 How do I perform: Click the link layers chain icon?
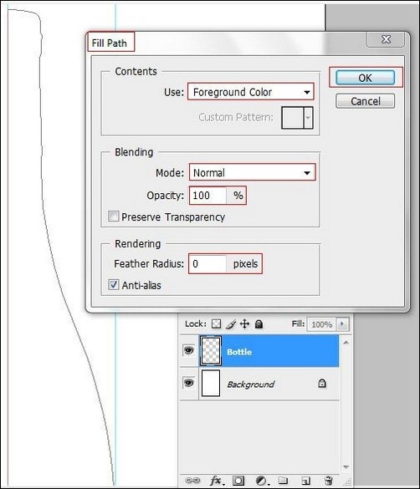pyautogui.click(x=192, y=481)
